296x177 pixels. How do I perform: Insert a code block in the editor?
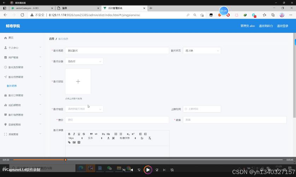click(x=96, y=134)
